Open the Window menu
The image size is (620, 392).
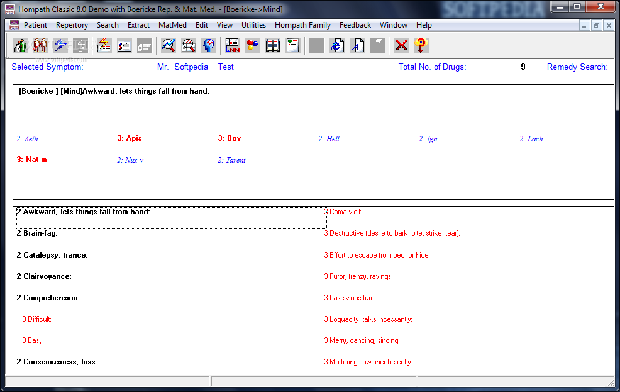click(394, 25)
